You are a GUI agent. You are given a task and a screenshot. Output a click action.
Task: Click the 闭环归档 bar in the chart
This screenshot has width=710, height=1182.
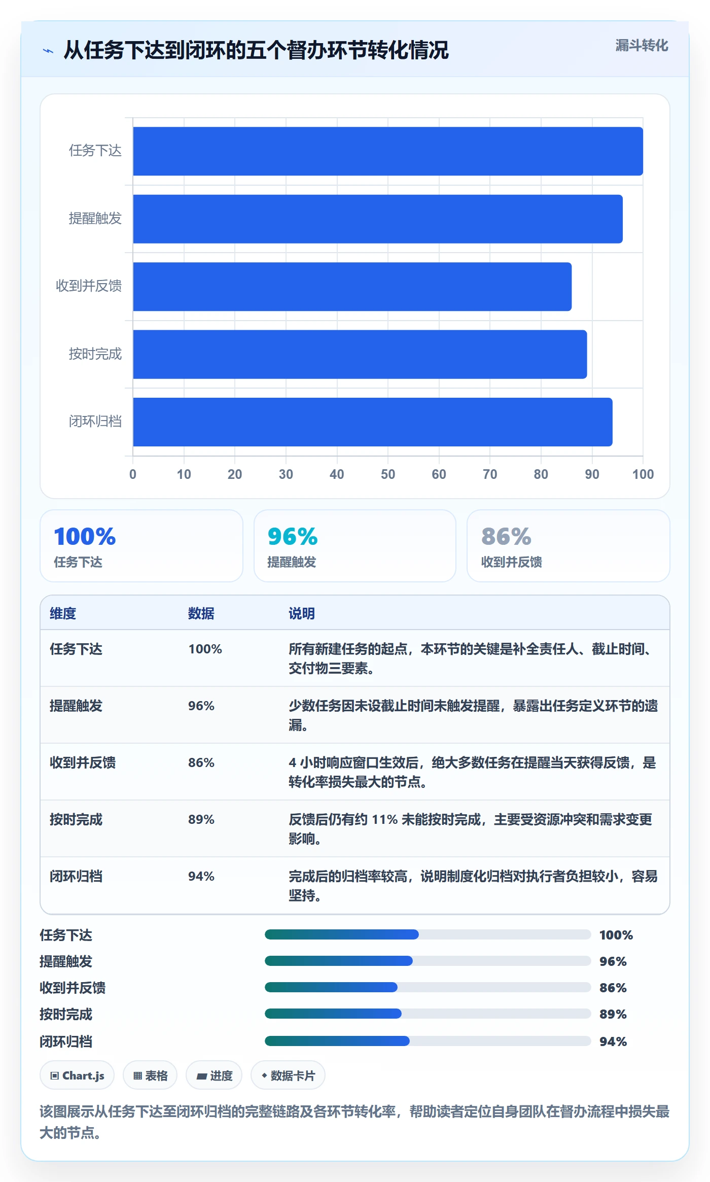(x=373, y=422)
